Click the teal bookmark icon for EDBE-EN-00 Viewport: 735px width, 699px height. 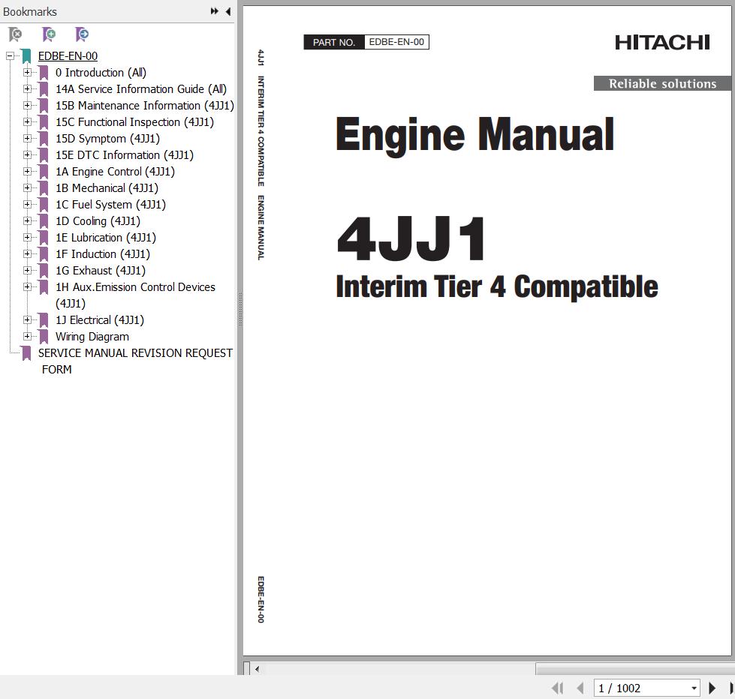pyautogui.click(x=26, y=56)
